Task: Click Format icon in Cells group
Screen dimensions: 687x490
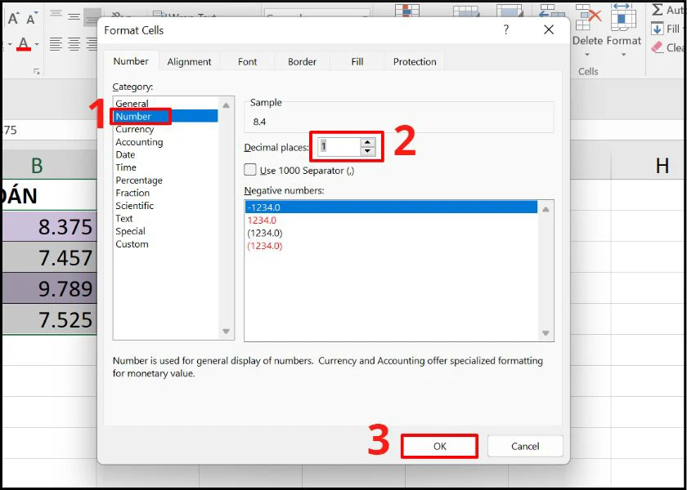Action: click(x=623, y=17)
